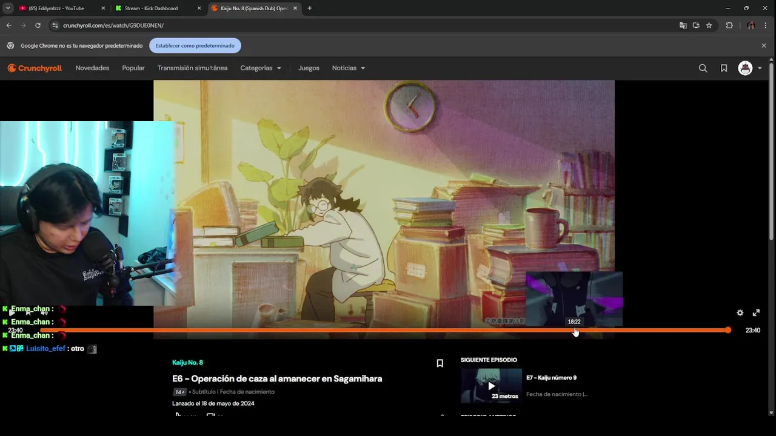Seek the video progress bar
Viewport: 776px width, 436px height.
click(384, 331)
